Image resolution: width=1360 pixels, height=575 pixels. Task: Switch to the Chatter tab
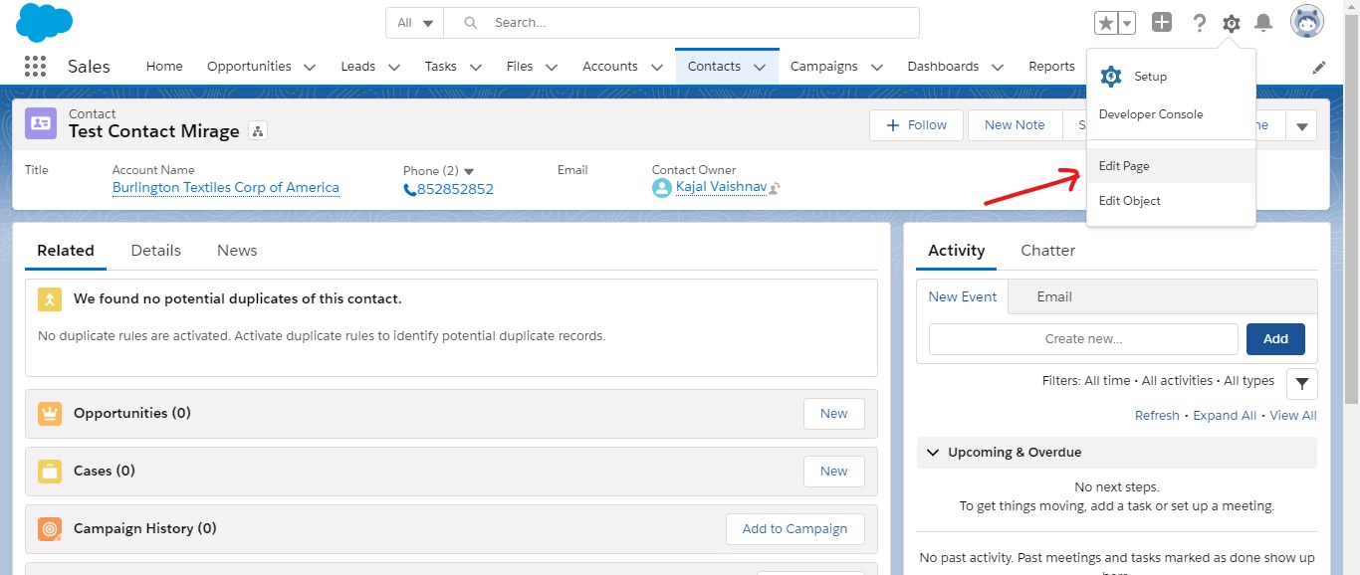pos(1048,251)
